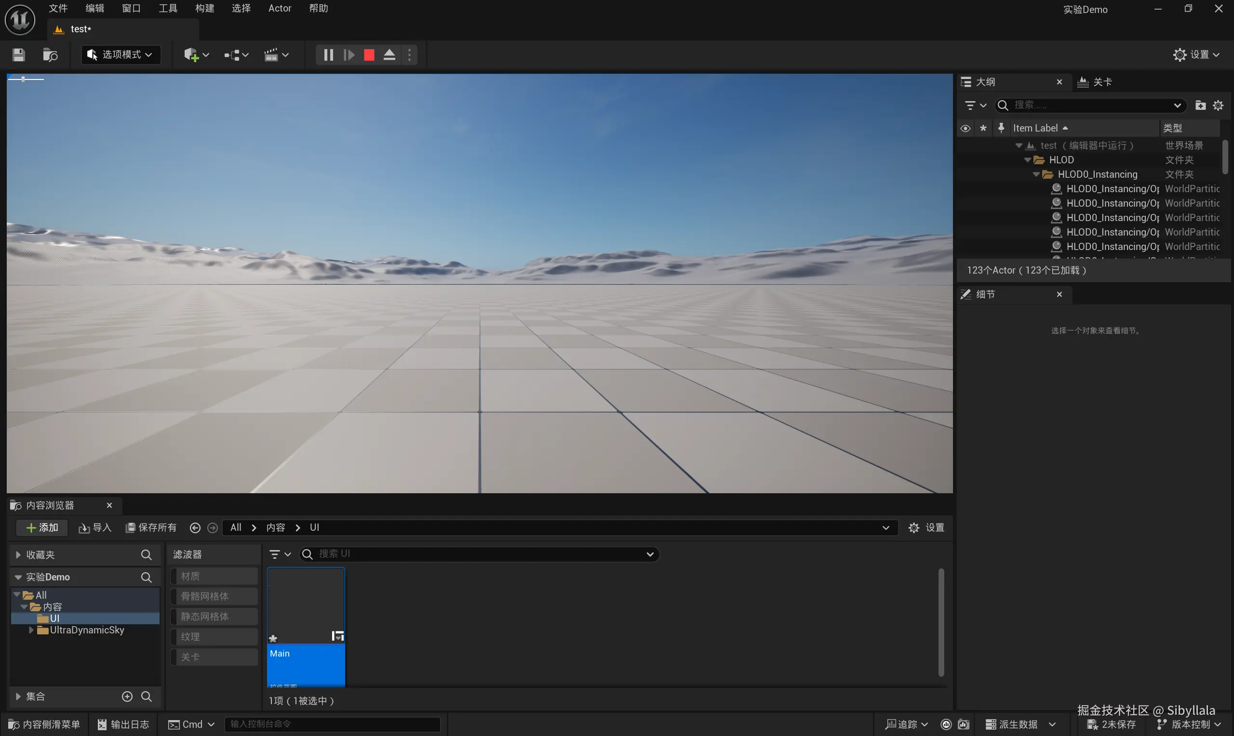The image size is (1234, 736).
Task: Expand the UltraDynamicSky folder
Action: (31, 630)
